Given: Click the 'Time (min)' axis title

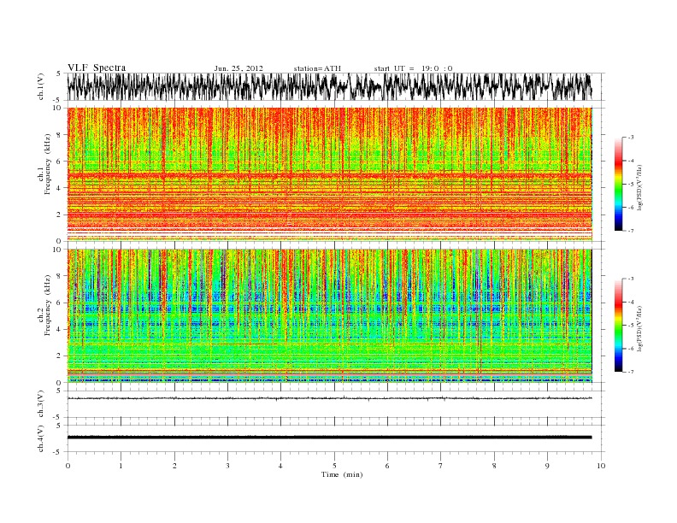Looking at the screenshot, I should point(342,474).
